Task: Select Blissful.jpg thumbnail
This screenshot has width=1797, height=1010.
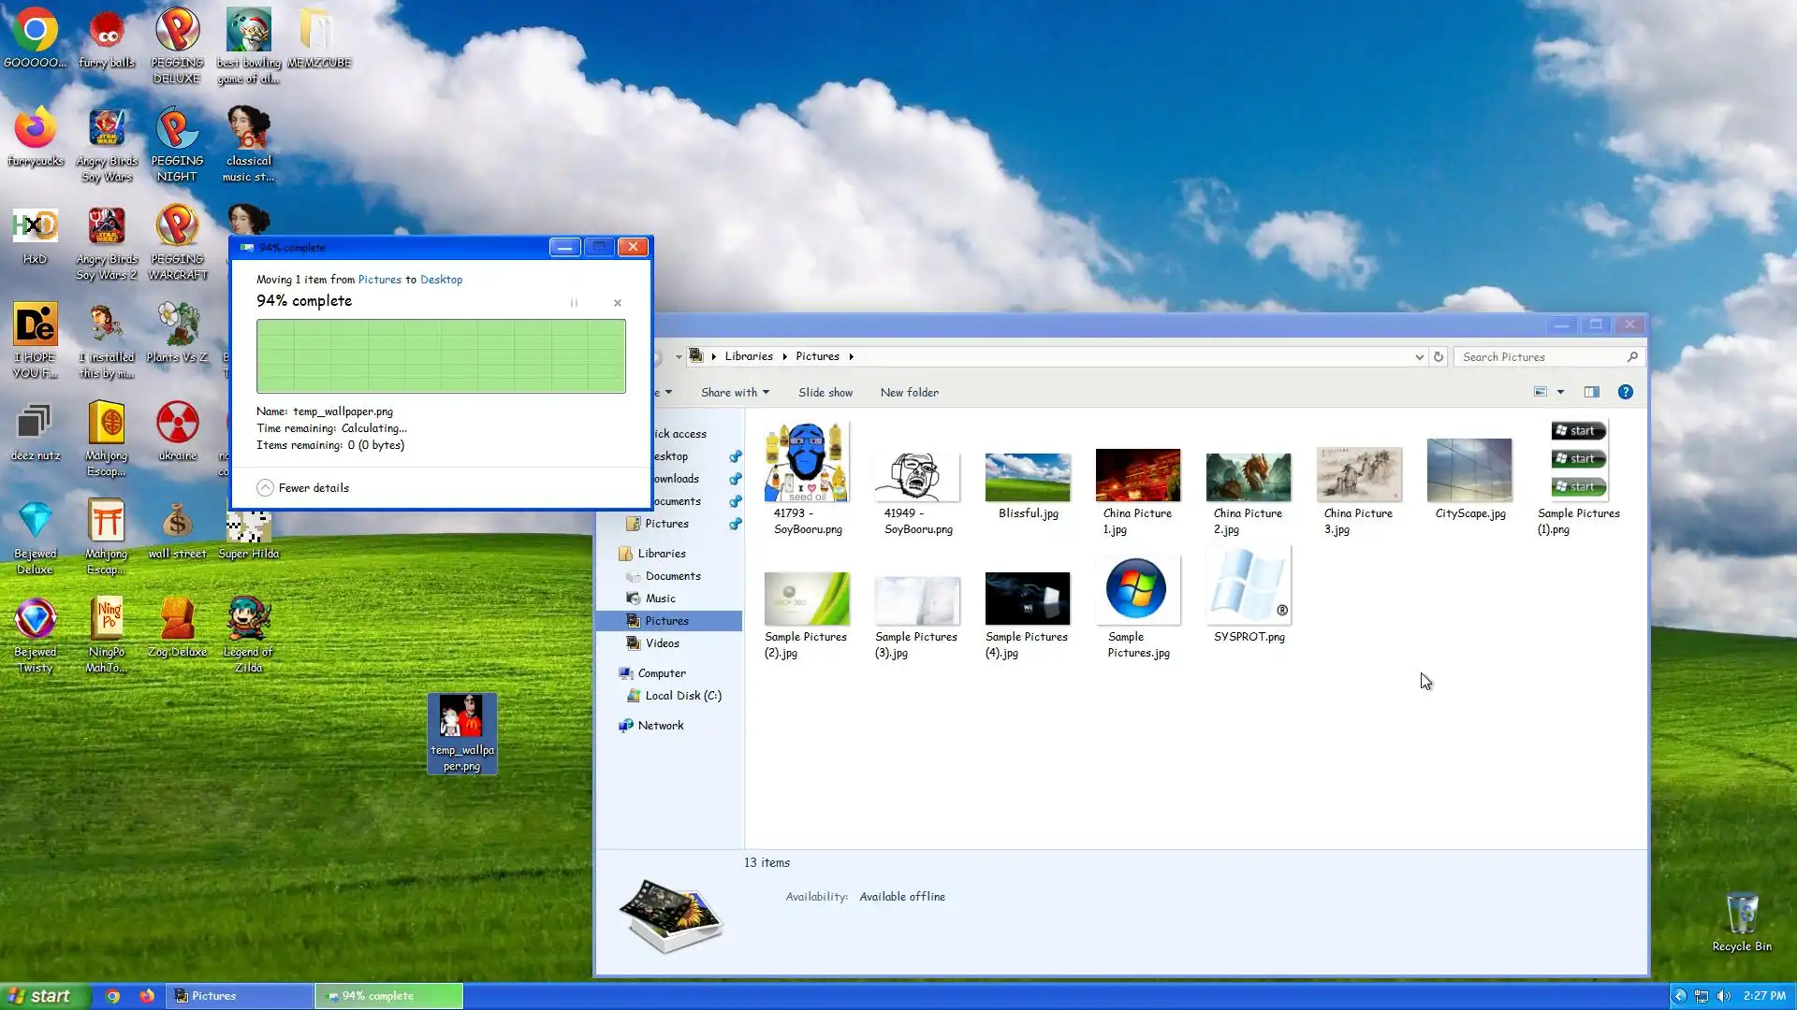Action: [1027, 477]
